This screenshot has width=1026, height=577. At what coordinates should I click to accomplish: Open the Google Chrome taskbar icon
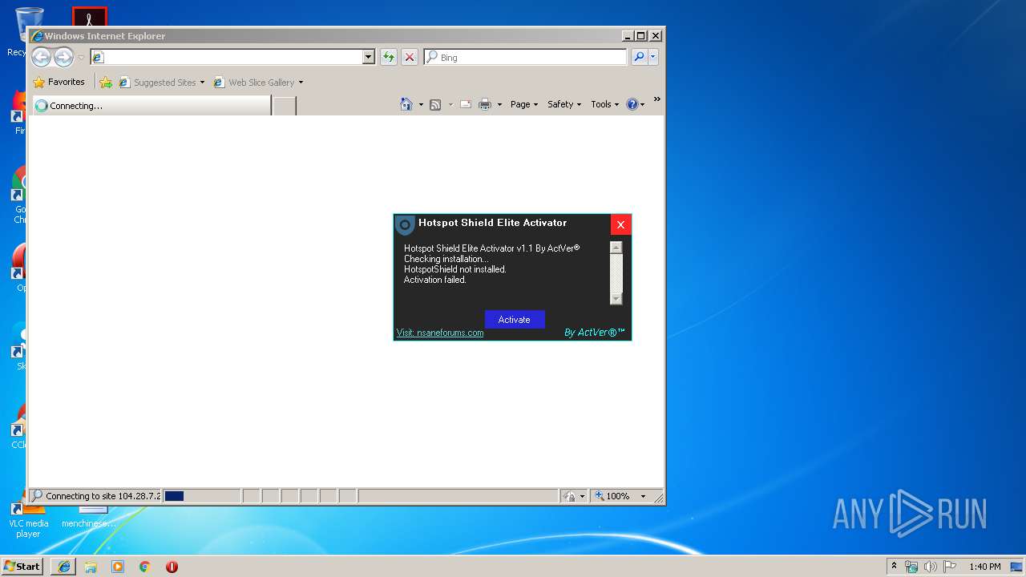tap(144, 566)
